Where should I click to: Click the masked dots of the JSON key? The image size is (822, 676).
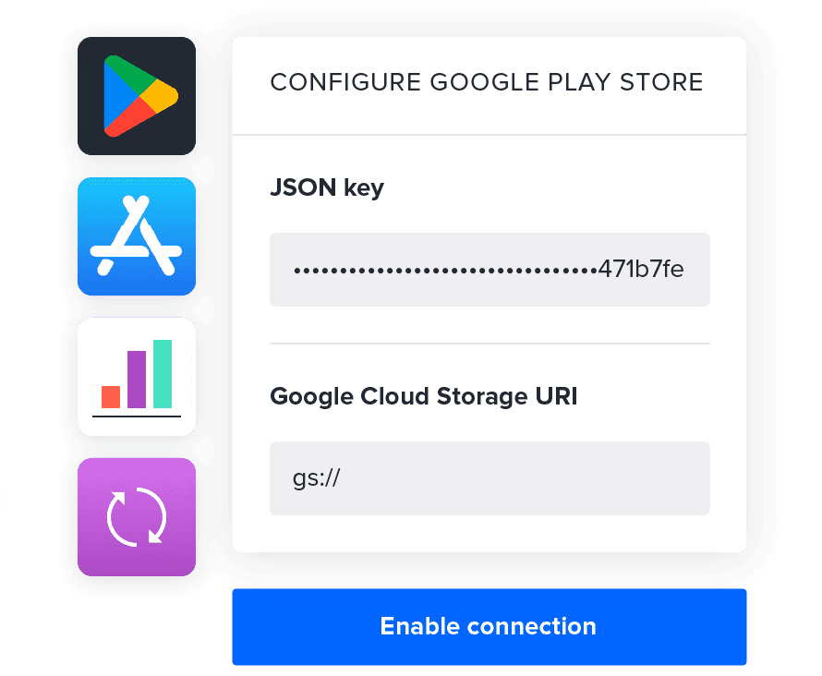[445, 271]
